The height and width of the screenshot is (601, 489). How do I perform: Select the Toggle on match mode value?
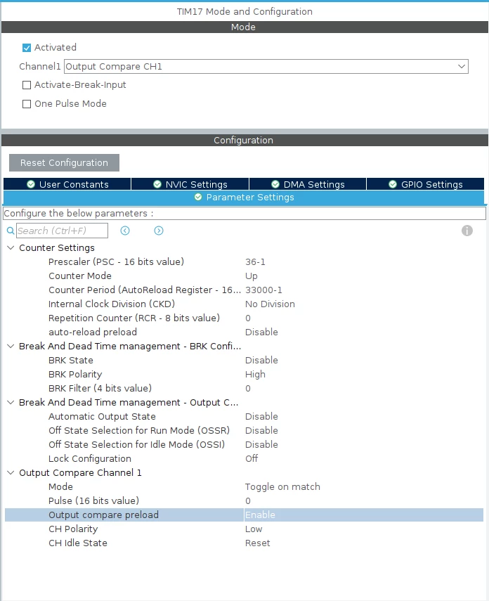point(283,487)
